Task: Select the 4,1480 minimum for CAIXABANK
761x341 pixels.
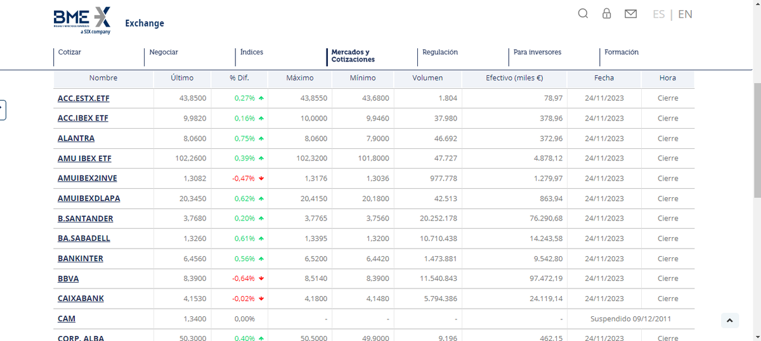Action: 378,299
